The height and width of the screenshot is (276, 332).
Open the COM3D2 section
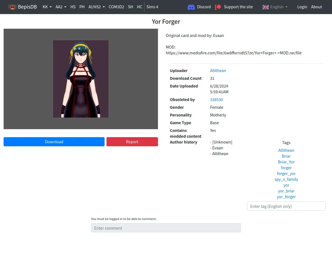coord(116,7)
